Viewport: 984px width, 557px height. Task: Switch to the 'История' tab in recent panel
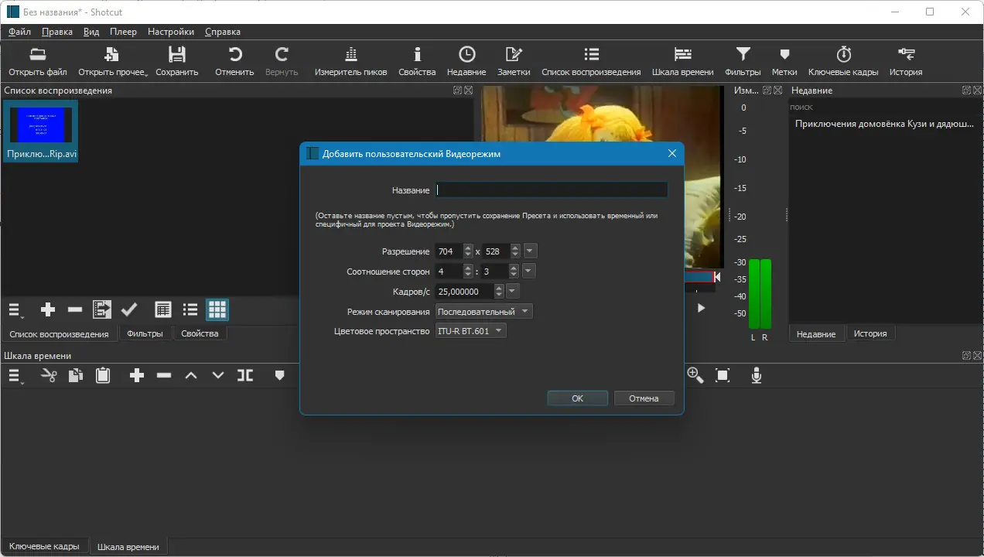click(870, 333)
